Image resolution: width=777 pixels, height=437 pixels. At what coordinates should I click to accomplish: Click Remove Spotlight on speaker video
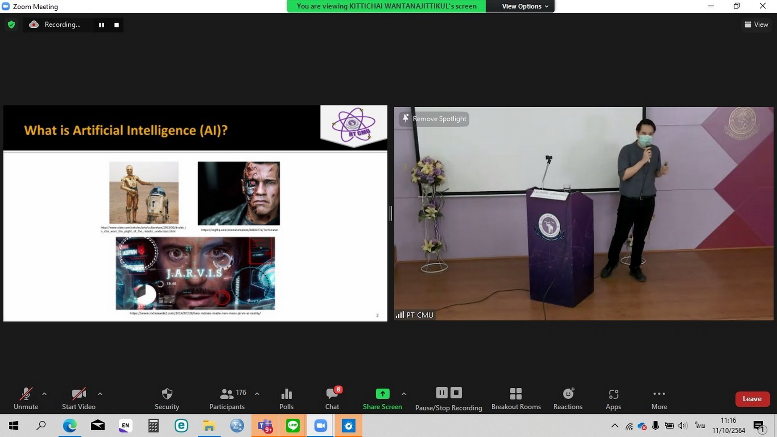point(434,118)
